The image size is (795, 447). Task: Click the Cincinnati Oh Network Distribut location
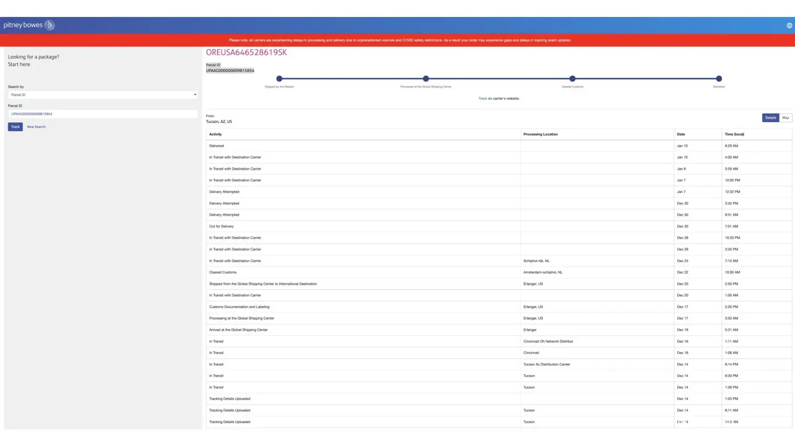[x=548, y=342]
